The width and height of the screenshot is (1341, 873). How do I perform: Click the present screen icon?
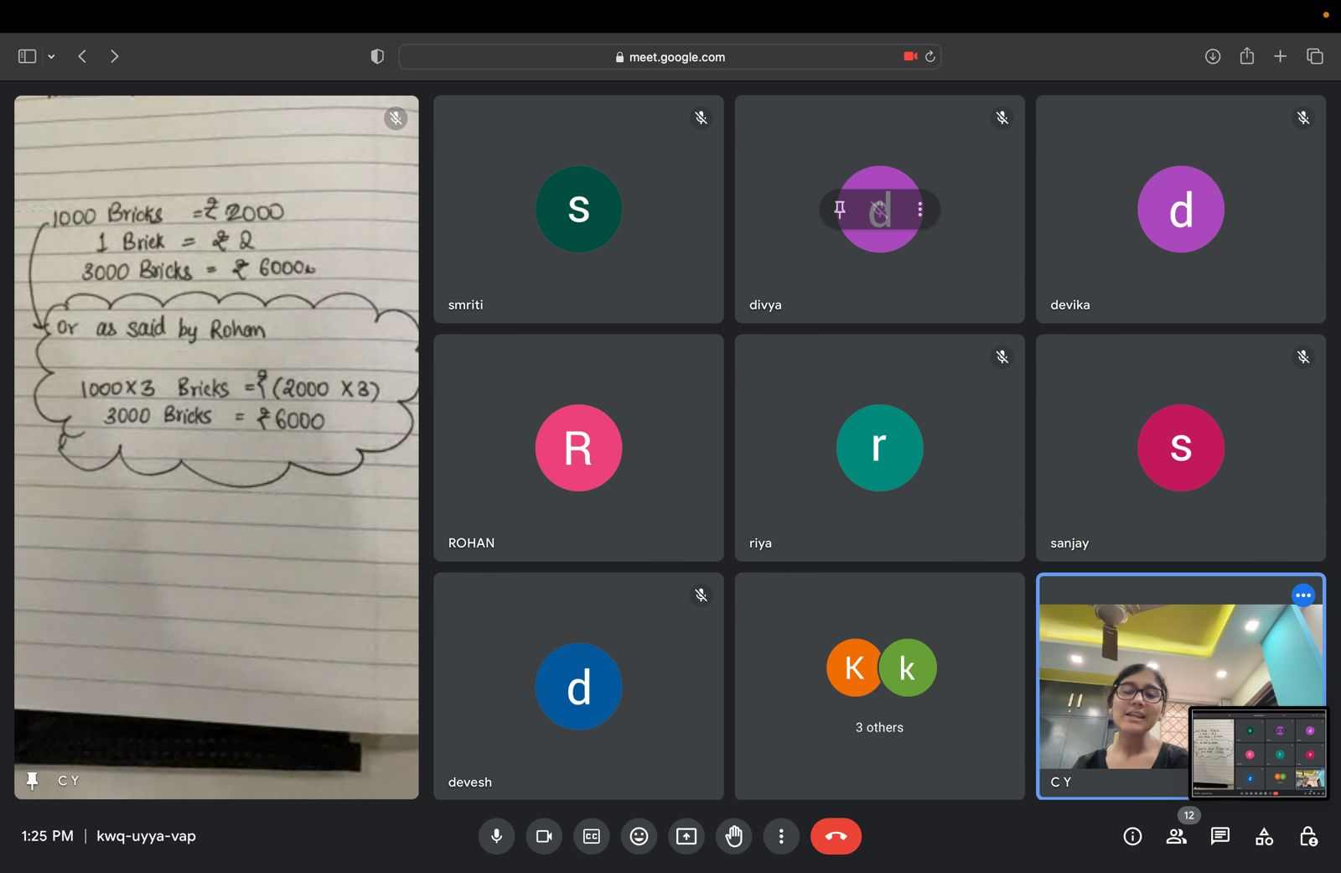tap(686, 836)
